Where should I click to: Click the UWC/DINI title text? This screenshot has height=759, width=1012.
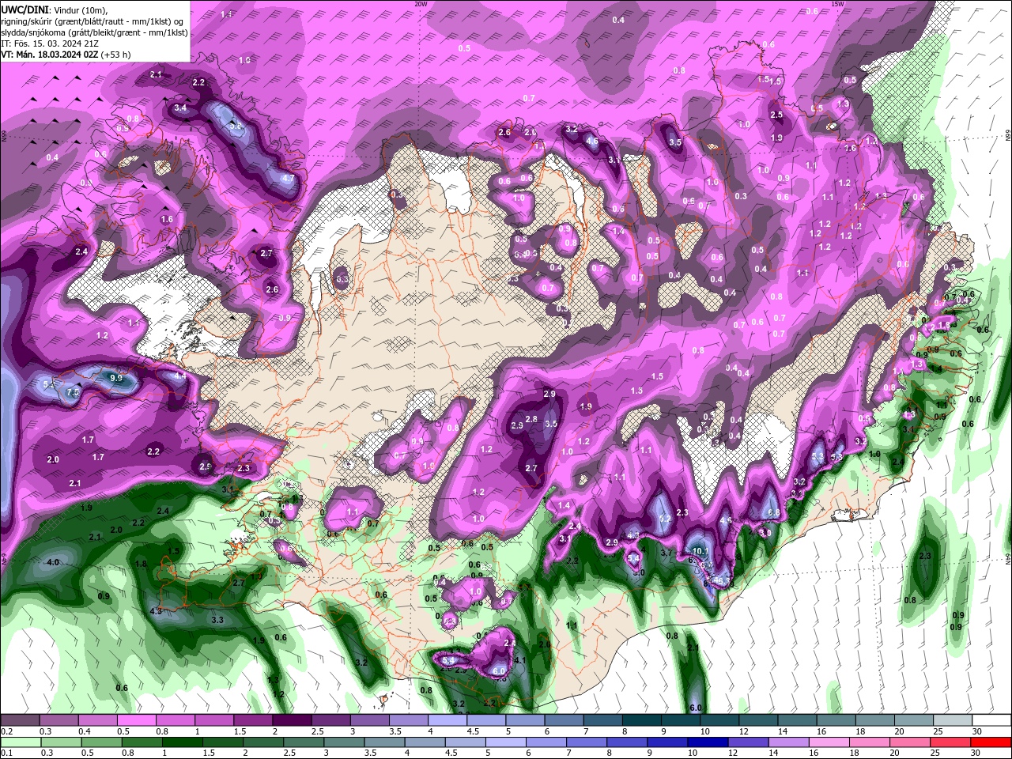click(25, 9)
